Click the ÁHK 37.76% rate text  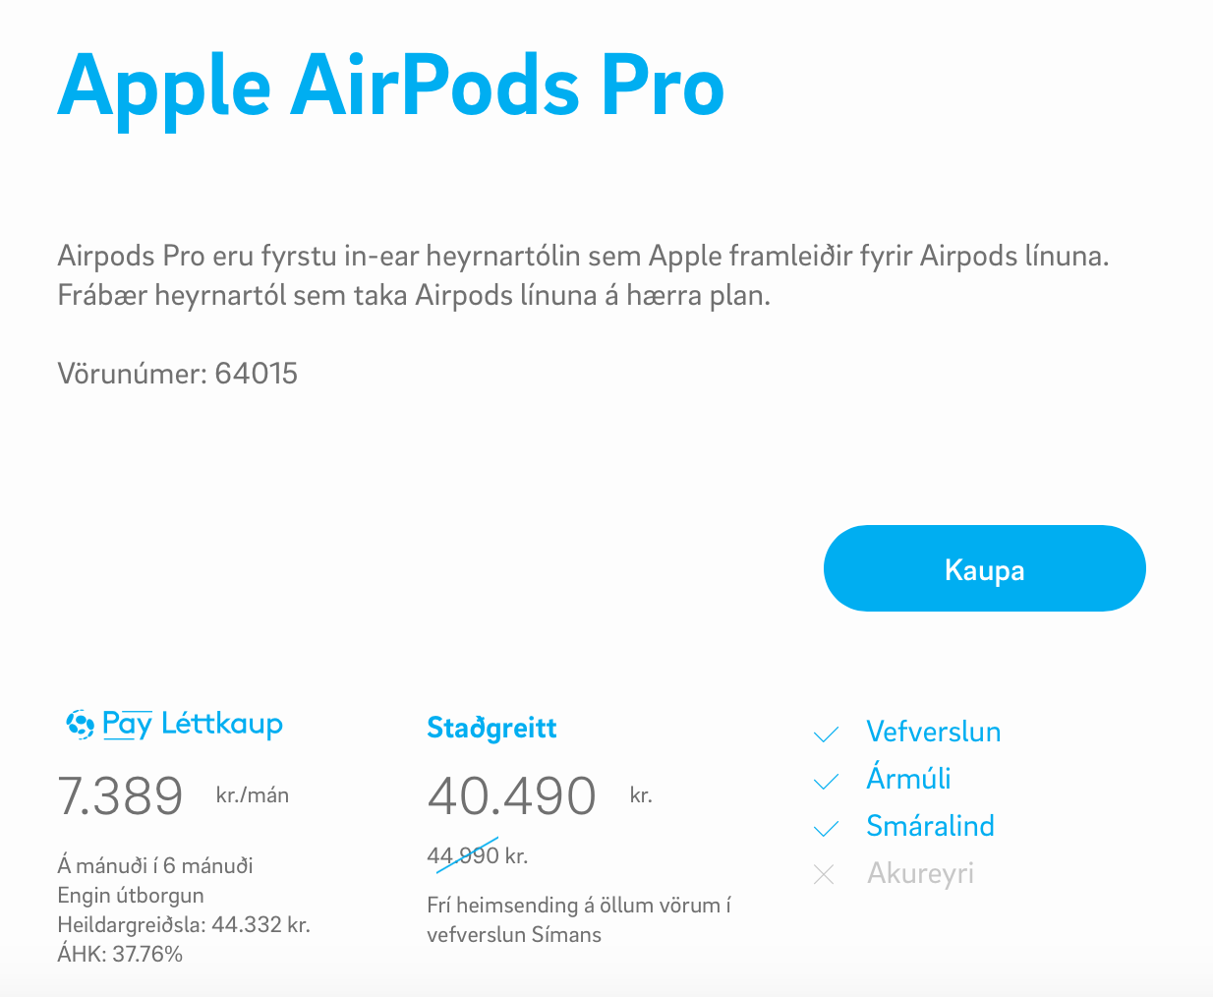(x=120, y=954)
